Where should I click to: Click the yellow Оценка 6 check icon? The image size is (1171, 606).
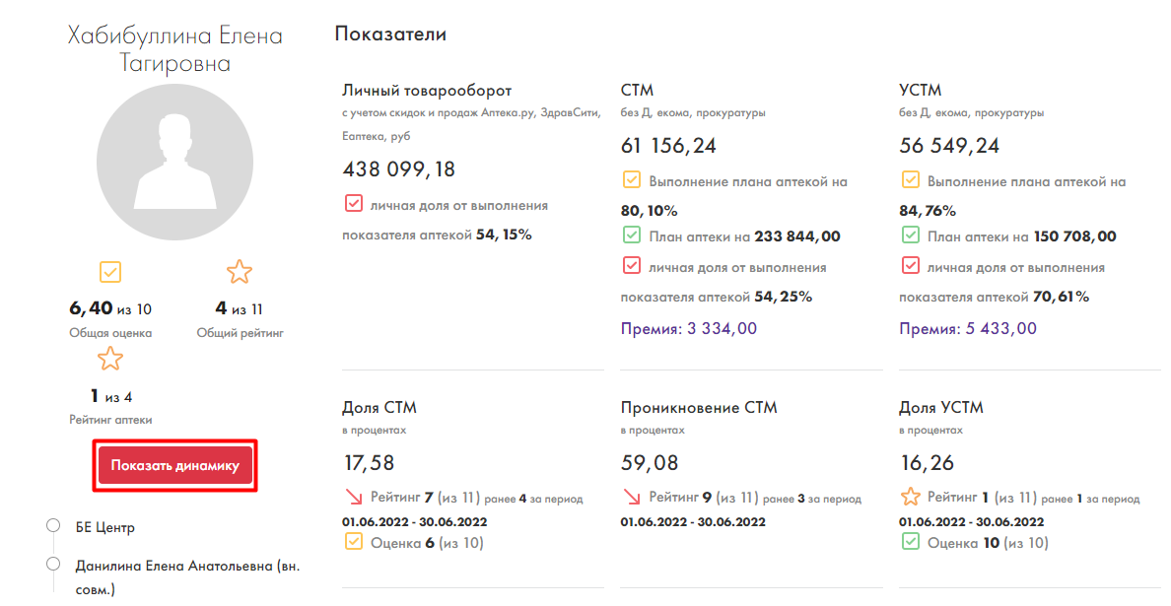pyautogui.click(x=353, y=542)
